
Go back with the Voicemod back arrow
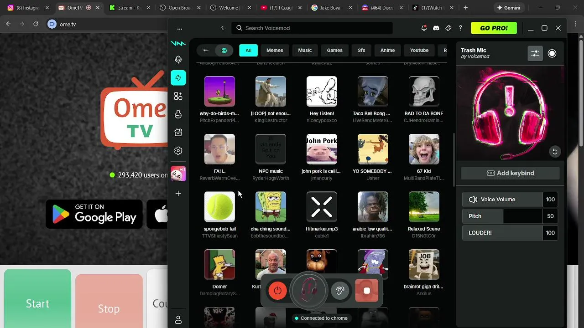pyautogui.click(x=222, y=28)
